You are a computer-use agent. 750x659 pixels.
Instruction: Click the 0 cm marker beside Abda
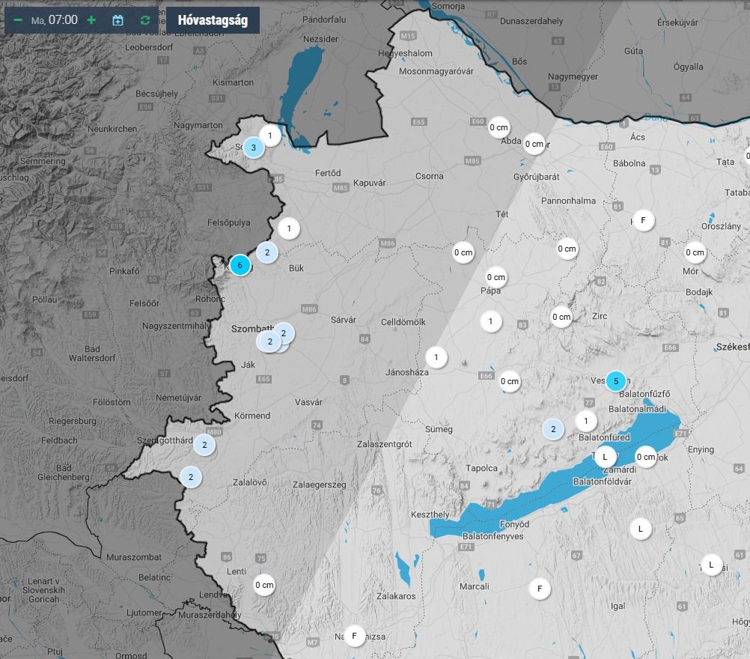click(499, 127)
